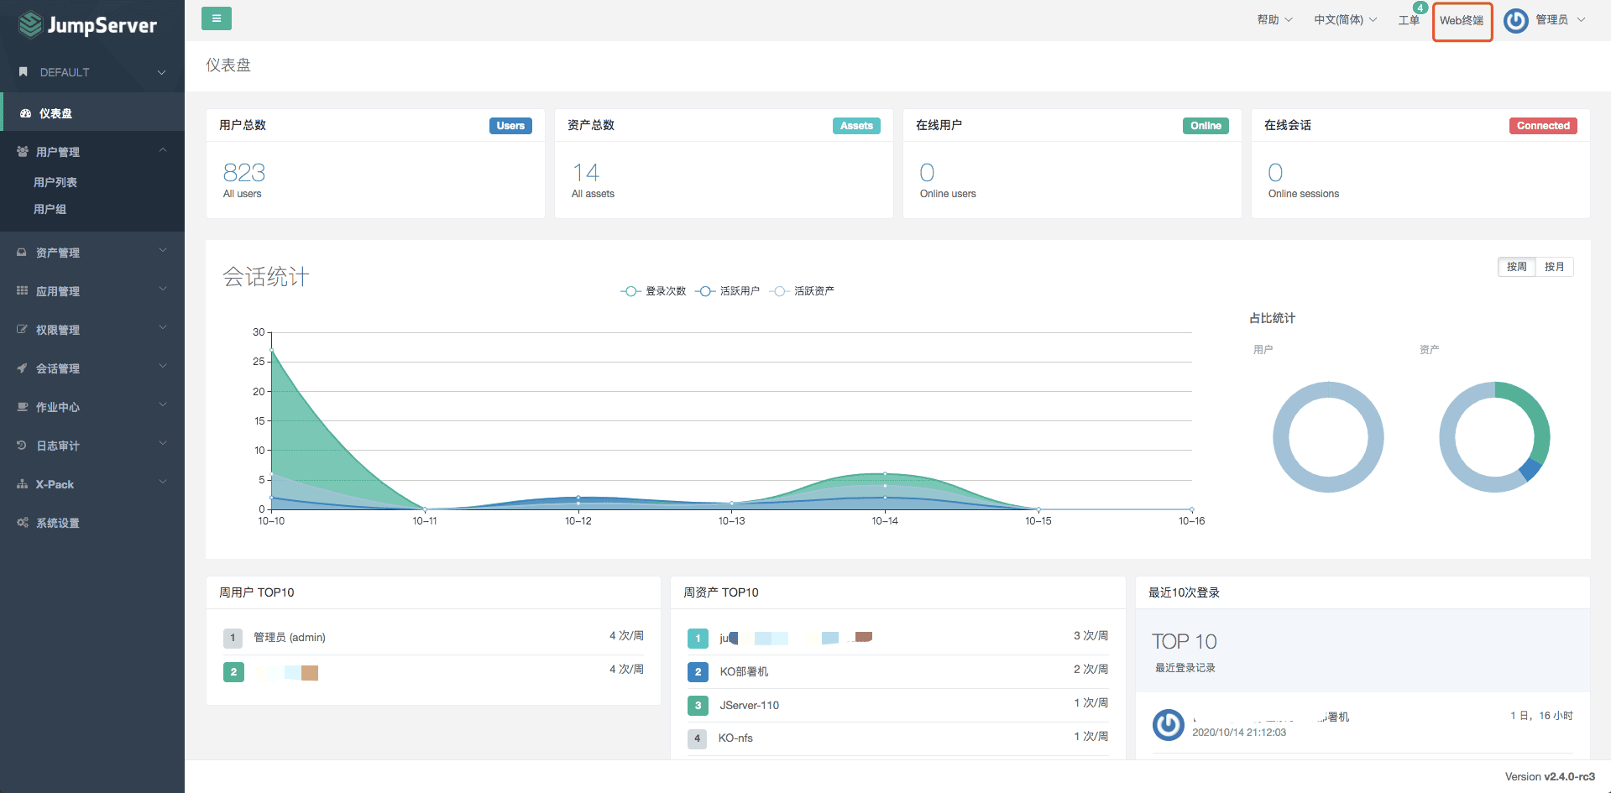
Task: Click the 14 total assets count
Action: [x=585, y=173]
